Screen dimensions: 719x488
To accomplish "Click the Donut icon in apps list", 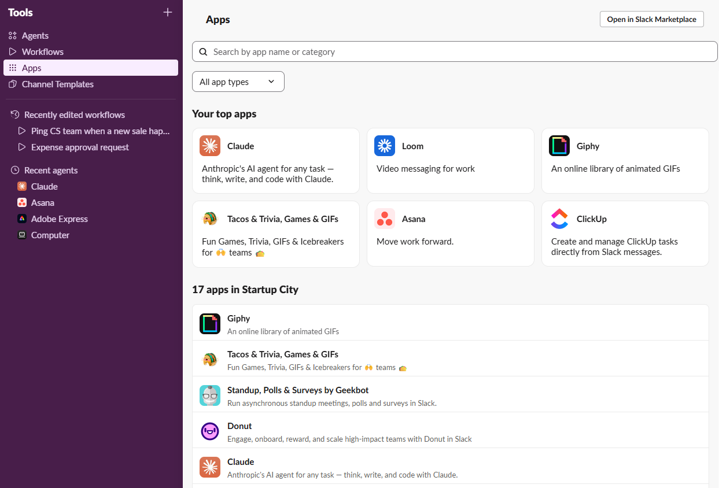I will point(210,431).
